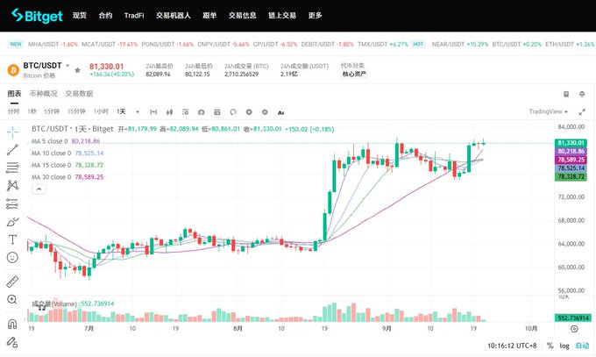
Task: Select the 5分钟 interval
Action: click(x=52, y=111)
